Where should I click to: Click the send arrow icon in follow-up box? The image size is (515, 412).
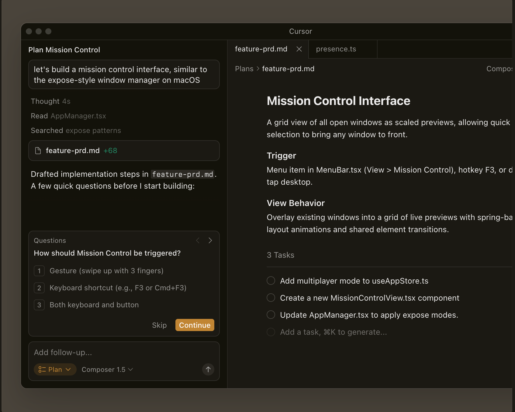208,369
